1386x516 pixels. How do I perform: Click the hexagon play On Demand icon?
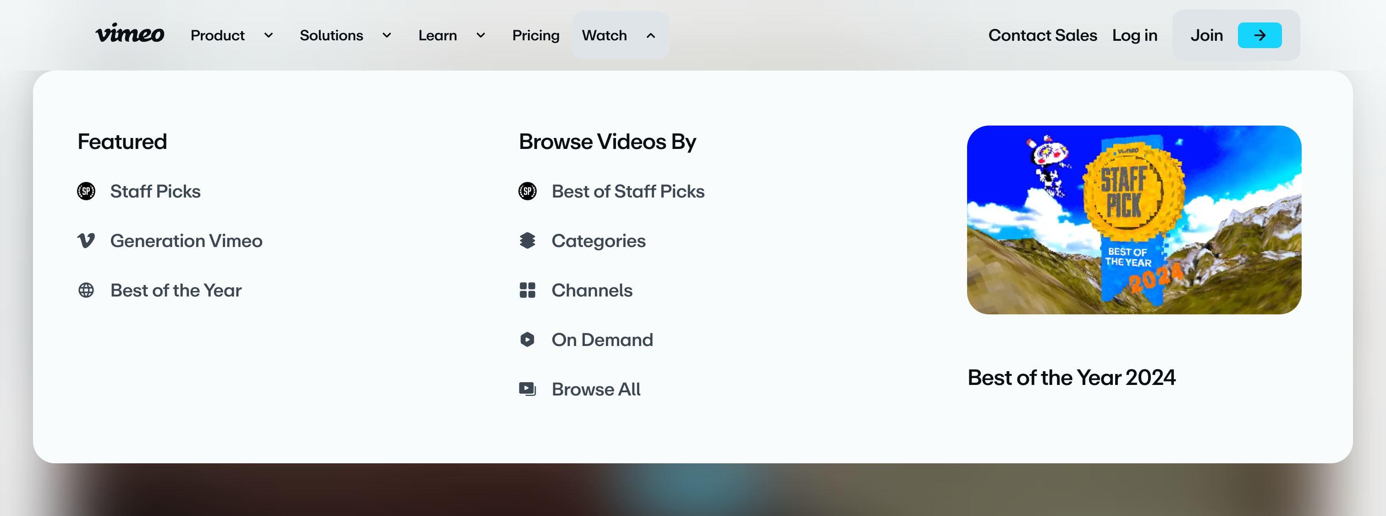point(527,340)
